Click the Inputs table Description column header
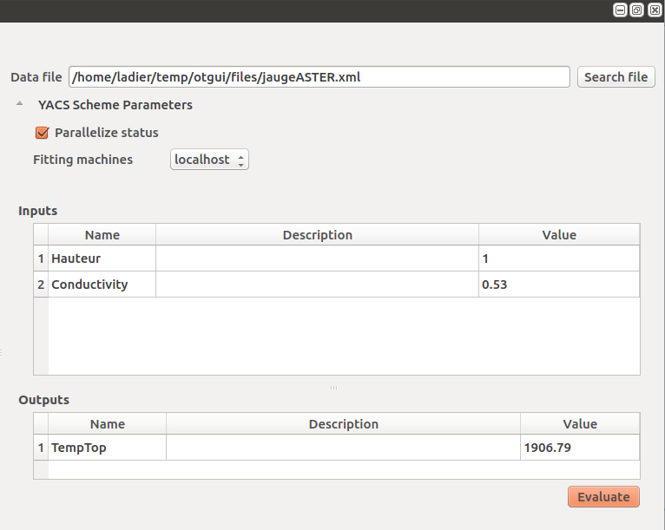The image size is (665, 530). [x=317, y=235]
